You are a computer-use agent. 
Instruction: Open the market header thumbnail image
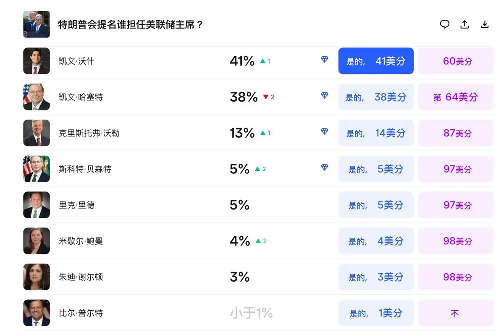coord(37,24)
